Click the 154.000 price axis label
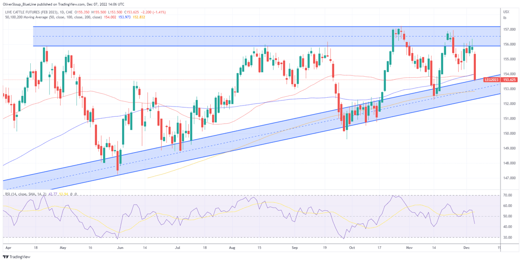The image size is (522, 262). (508, 74)
